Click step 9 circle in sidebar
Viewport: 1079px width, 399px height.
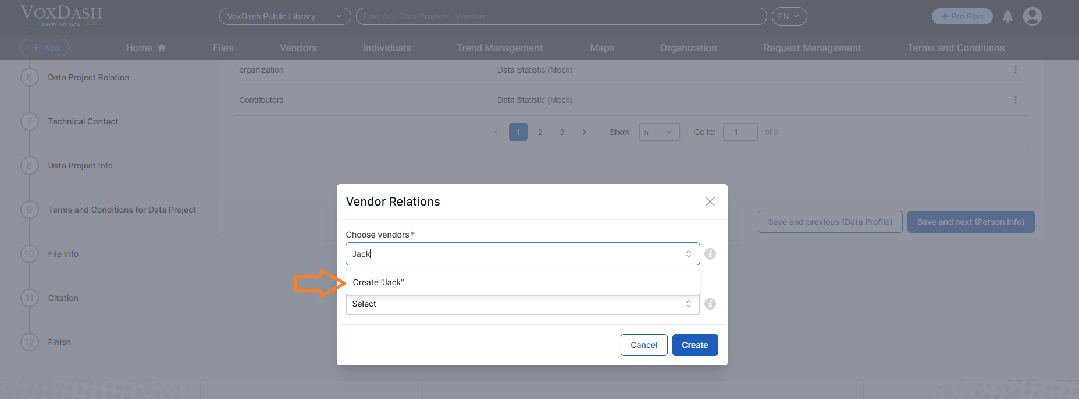pyautogui.click(x=30, y=210)
